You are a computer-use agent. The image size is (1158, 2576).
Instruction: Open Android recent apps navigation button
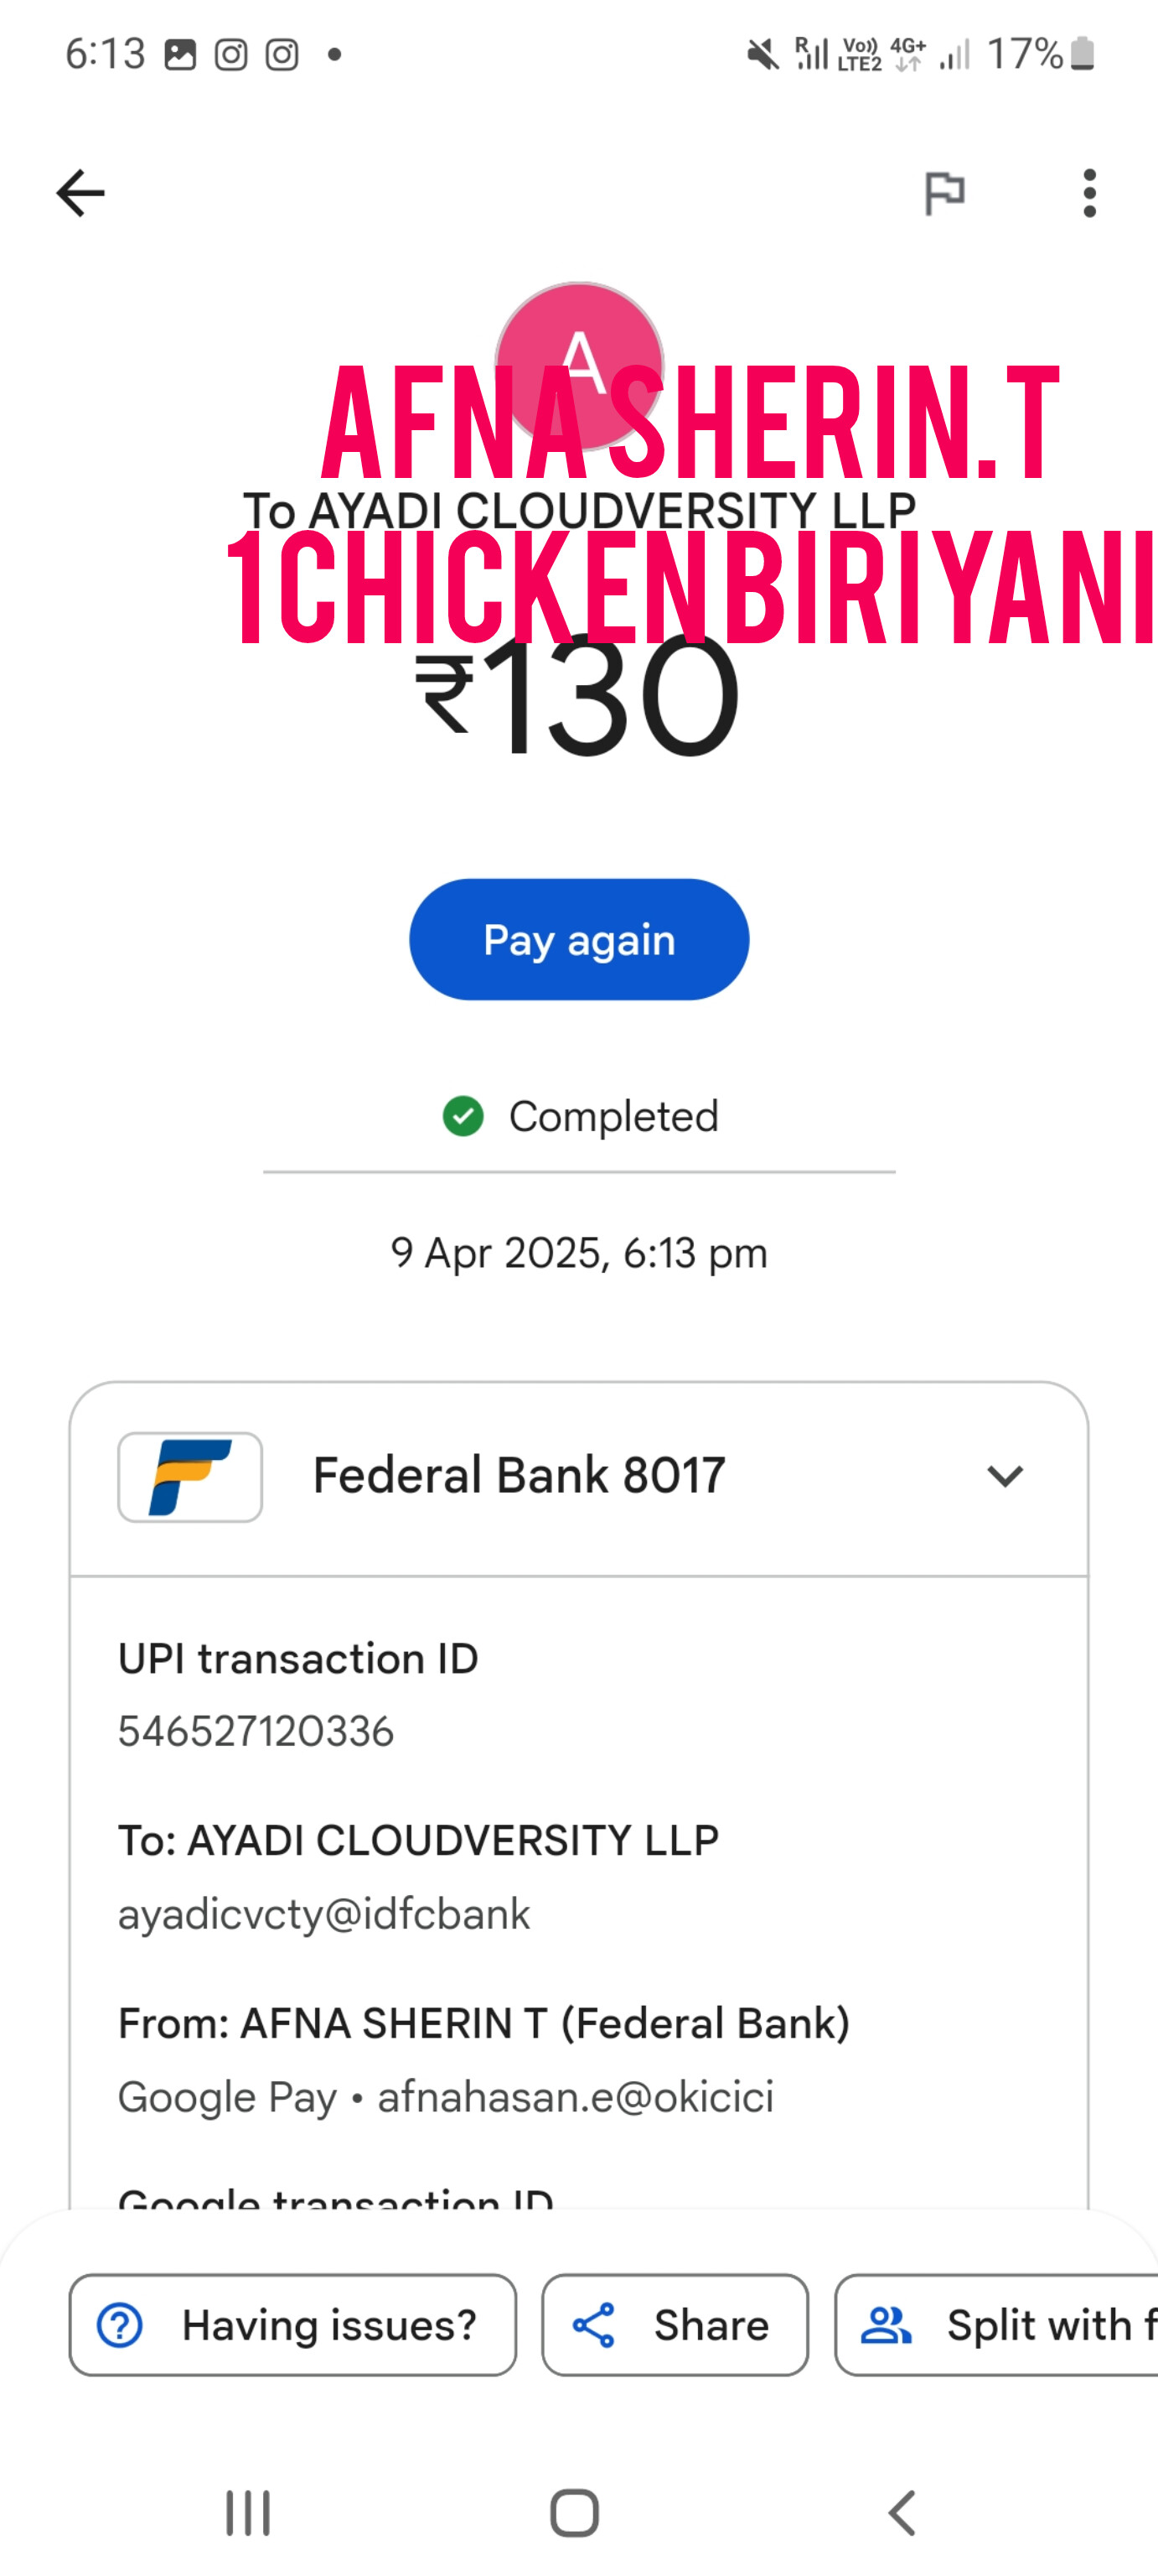248,2513
